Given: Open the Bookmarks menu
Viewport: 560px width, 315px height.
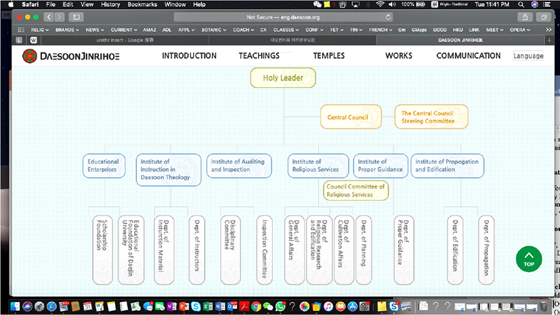Looking at the screenshot, I should [142, 4].
